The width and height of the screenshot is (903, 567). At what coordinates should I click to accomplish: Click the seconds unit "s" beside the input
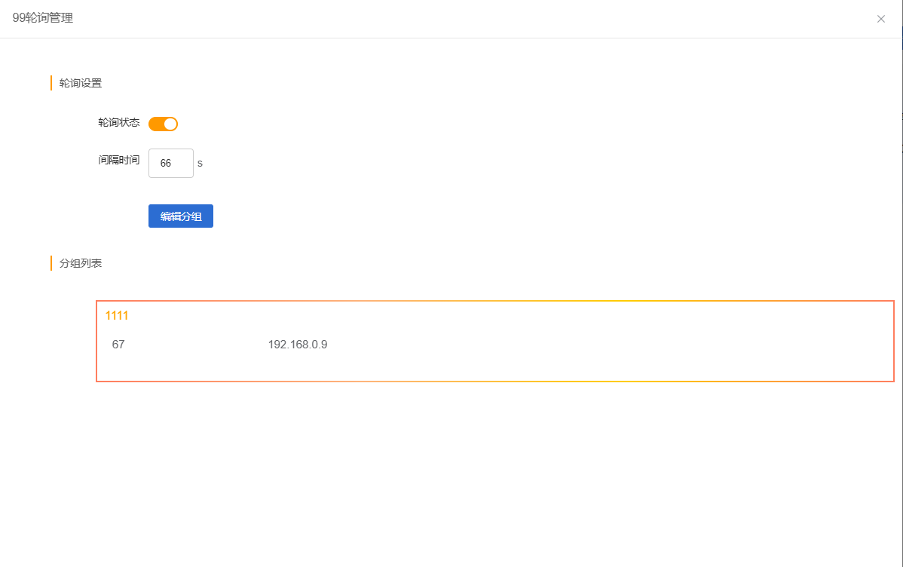coord(200,163)
